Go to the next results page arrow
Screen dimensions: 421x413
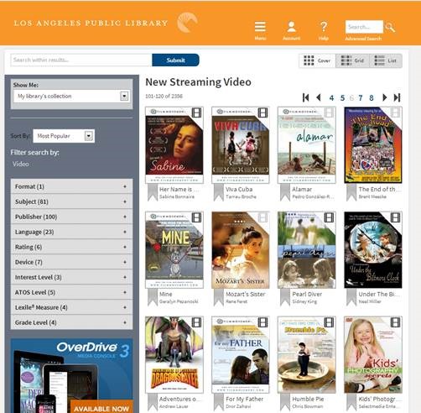385,97
